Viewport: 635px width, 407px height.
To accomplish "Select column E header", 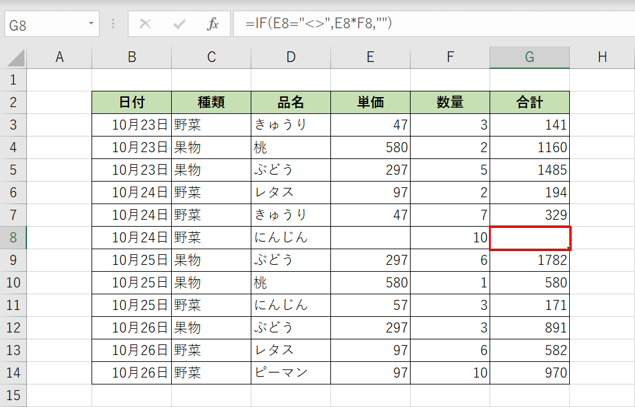I will pyautogui.click(x=370, y=56).
